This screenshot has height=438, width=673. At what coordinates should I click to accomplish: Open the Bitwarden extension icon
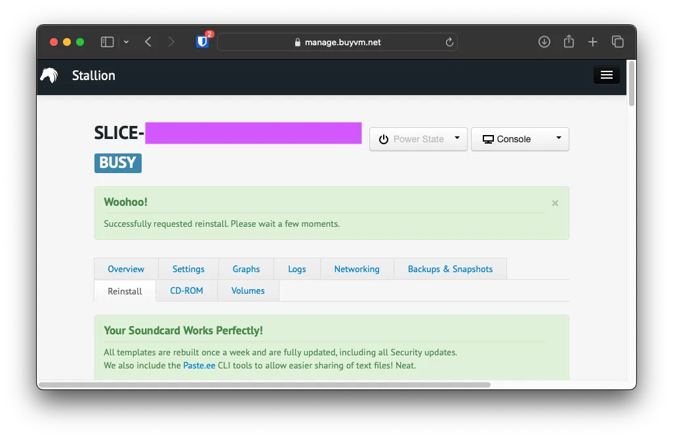coord(203,42)
